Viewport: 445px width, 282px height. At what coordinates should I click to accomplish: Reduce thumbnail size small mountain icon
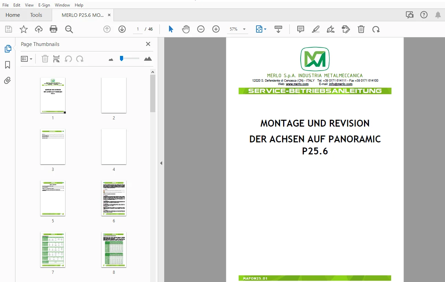(x=111, y=59)
